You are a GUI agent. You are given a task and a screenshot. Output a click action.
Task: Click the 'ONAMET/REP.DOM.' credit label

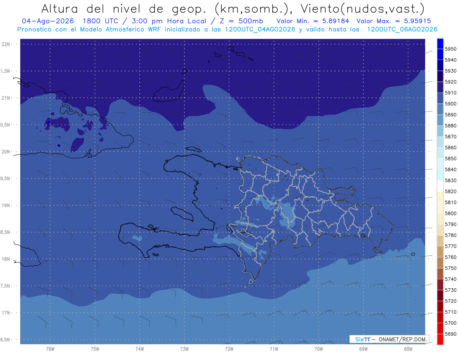click(402, 339)
